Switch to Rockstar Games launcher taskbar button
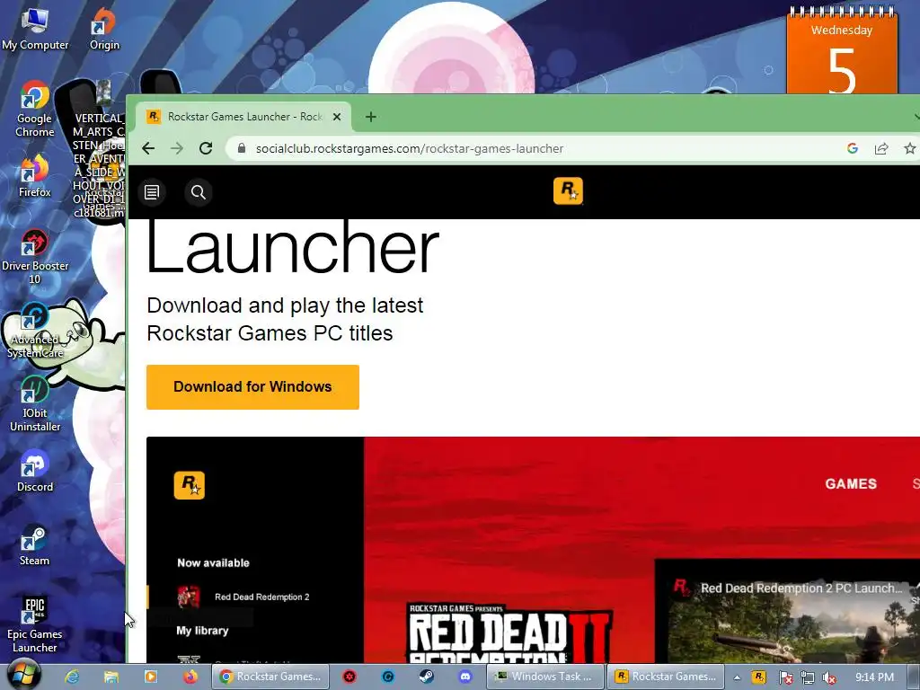 point(666,677)
